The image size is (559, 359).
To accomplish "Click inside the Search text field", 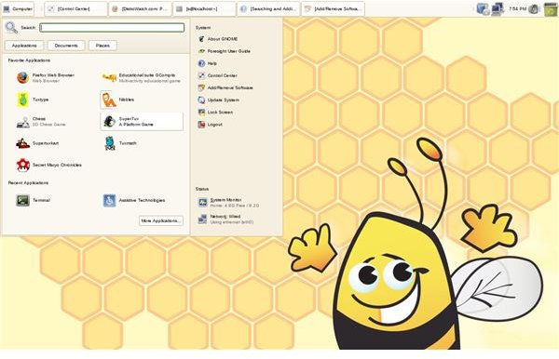I will [112, 27].
